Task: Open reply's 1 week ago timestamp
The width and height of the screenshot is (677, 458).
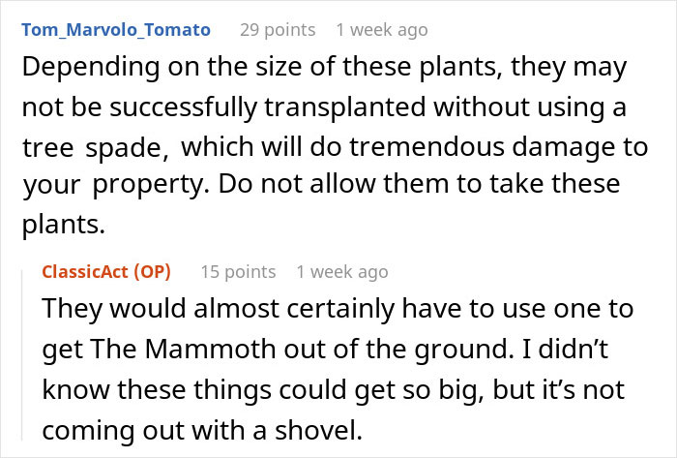Action: [x=342, y=271]
